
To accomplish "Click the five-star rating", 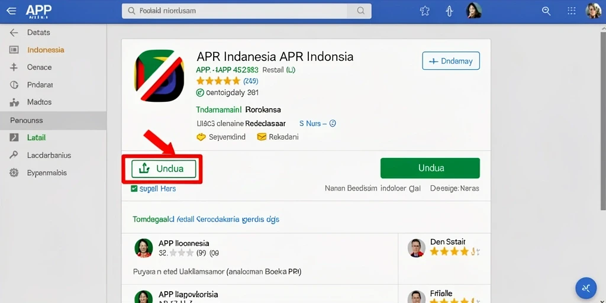I will pos(218,81).
